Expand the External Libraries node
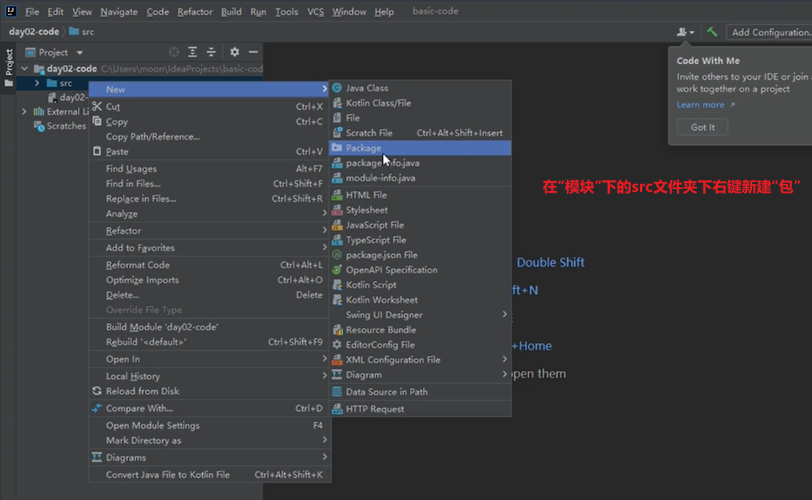 (x=24, y=112)
